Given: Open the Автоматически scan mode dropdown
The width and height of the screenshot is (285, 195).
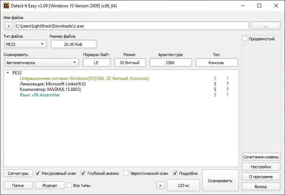Looking at the screenshot, I should (41, 63).
